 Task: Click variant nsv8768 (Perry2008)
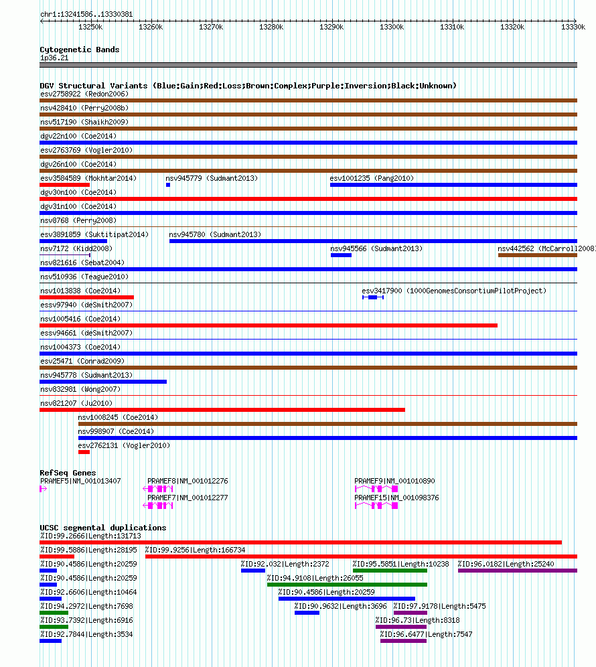pyautogui.click(x=309, y=227)
